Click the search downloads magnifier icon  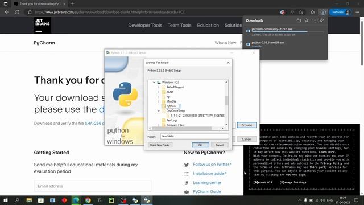coord(307,20)
